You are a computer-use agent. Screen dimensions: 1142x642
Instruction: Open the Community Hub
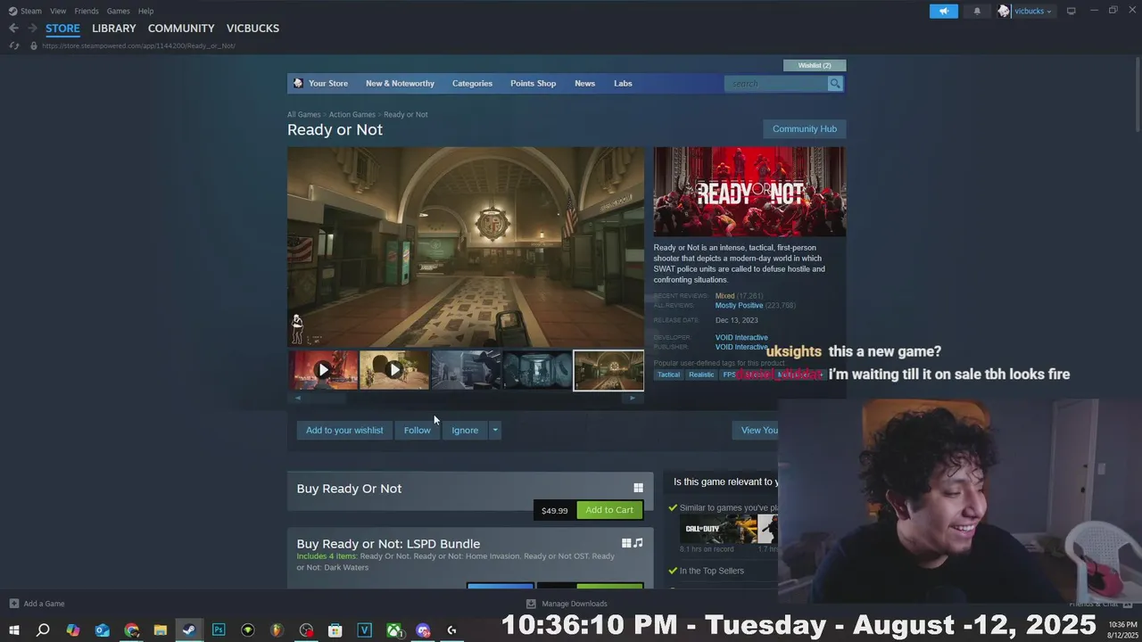tap(805, 128)
